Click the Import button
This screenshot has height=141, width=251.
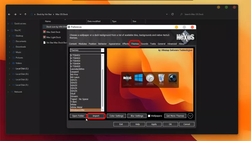96,116
